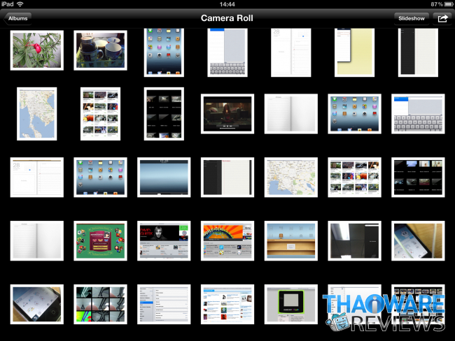Open the portrait white video grid screenshot
Image resolution: width=455 pixels, height=341 pixels.
100,114
